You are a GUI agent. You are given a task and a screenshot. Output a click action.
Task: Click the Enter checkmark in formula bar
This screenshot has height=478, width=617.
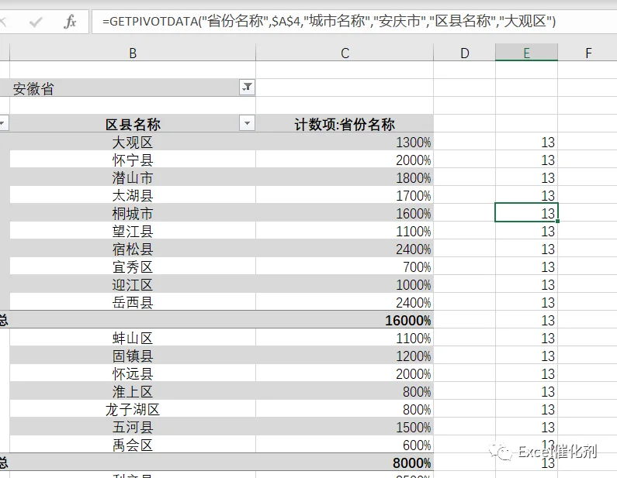click(x=36, y=22)
